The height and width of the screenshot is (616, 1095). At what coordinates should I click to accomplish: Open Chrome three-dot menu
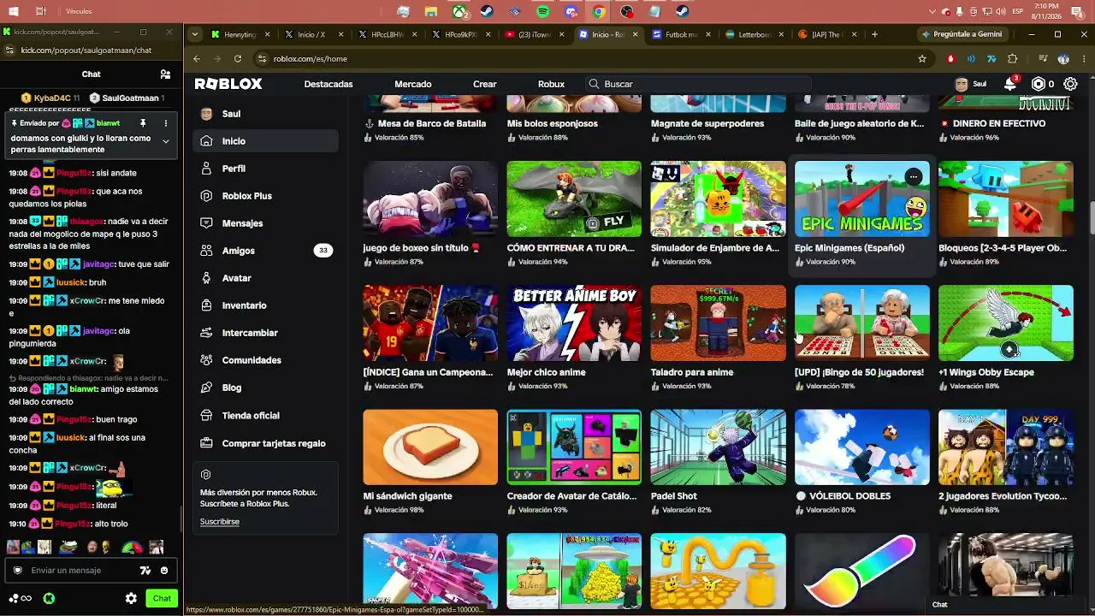pyautogui.click(x=1082, y=59)
